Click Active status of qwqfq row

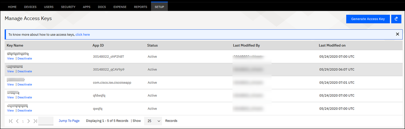[152, 109]
